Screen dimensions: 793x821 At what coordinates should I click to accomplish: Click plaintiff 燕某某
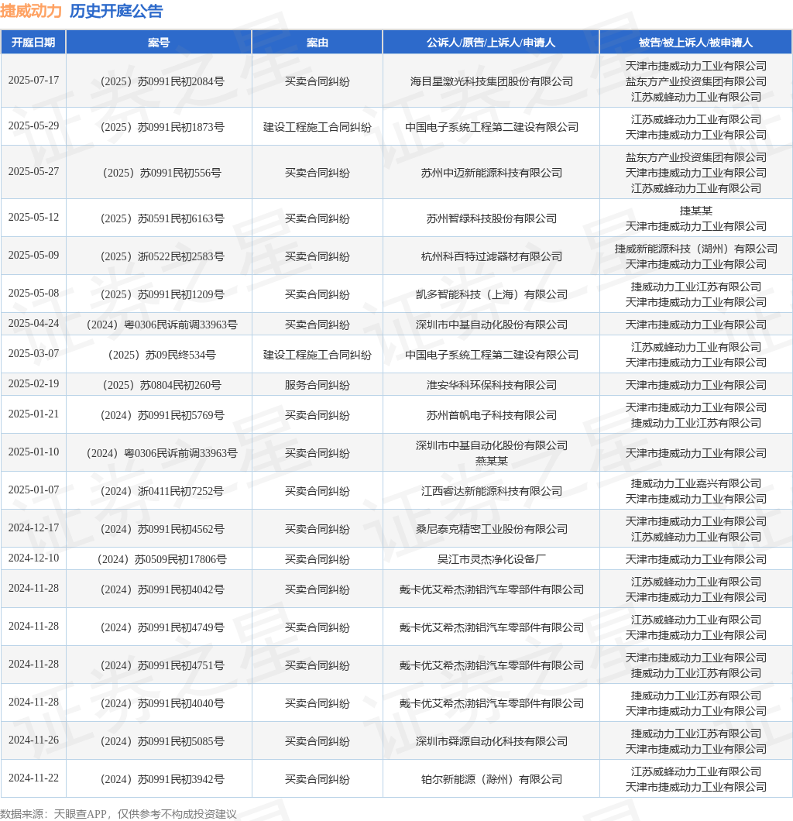[x=491, y=461]
